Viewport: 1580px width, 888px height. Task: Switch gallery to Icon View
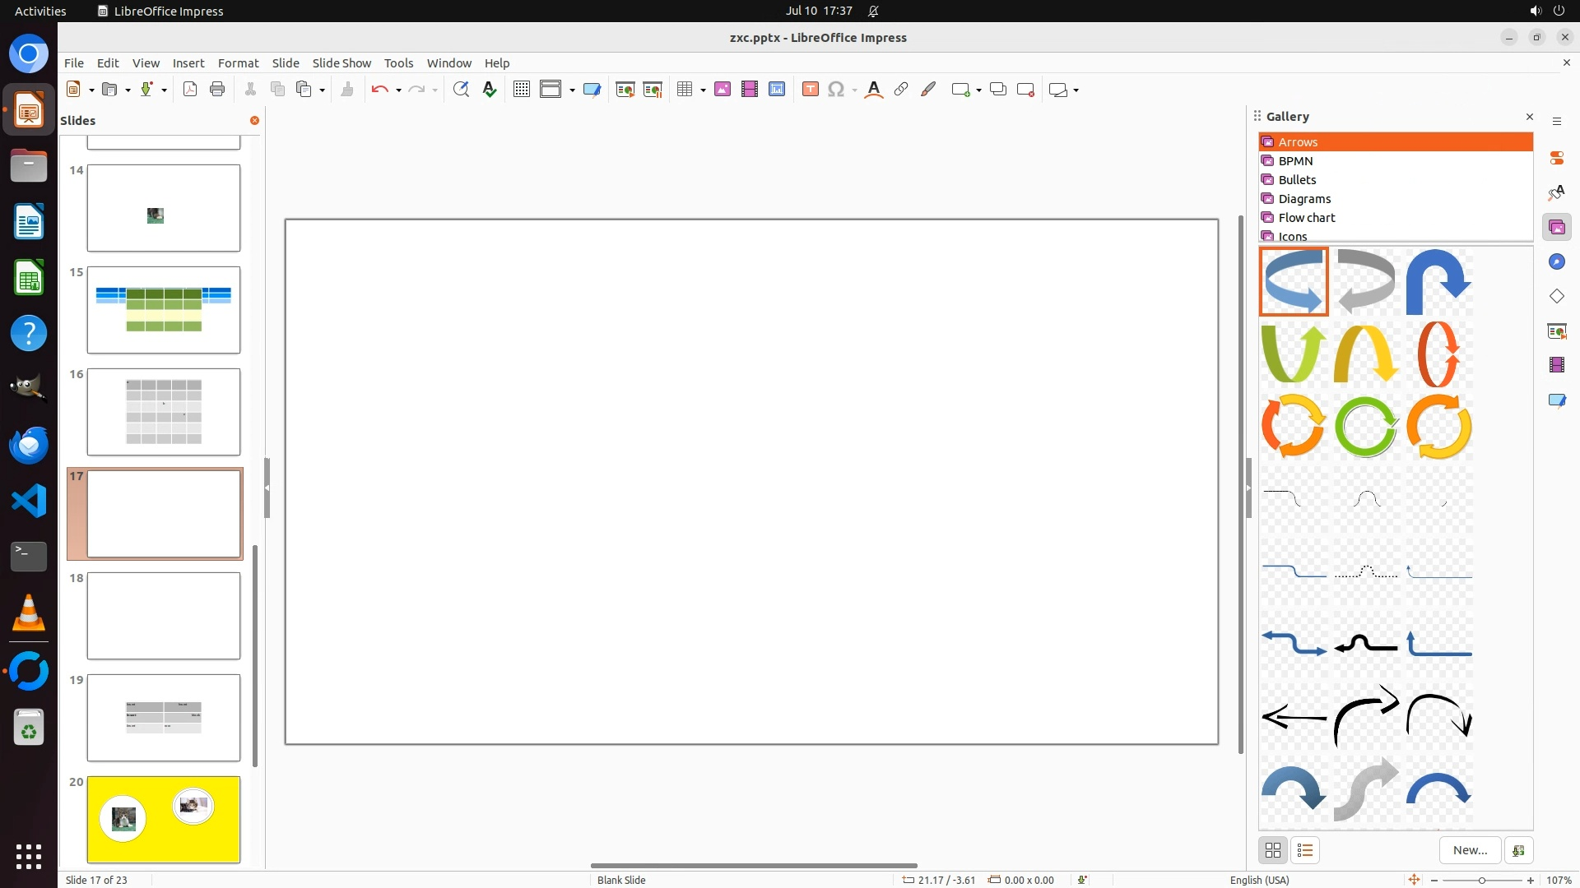coord(1273,850)
